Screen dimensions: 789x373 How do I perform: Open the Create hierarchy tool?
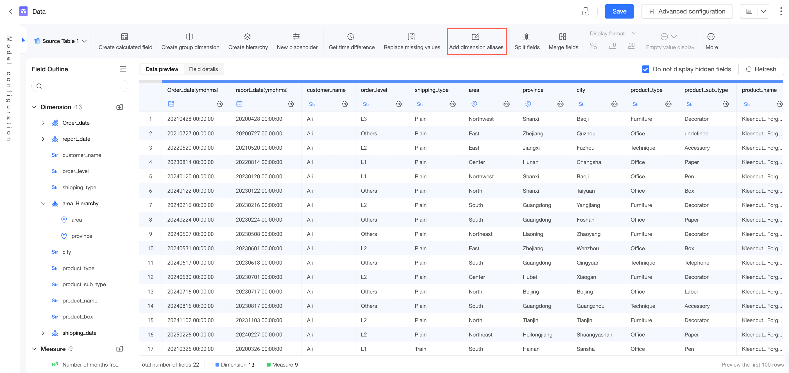(x=247, y=37)
